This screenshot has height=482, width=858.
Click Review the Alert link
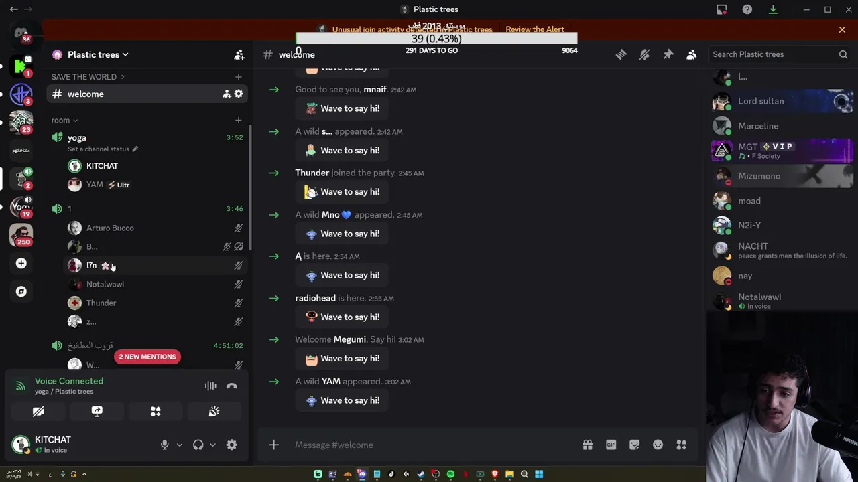point(535,29)
